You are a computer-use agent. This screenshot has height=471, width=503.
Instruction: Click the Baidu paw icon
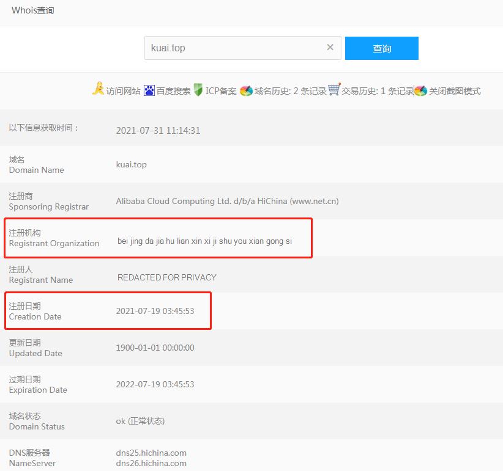click(x=149, y=90)
